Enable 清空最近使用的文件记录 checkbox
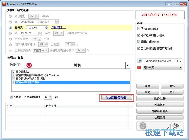189x140 pixels. coord(14,79)
